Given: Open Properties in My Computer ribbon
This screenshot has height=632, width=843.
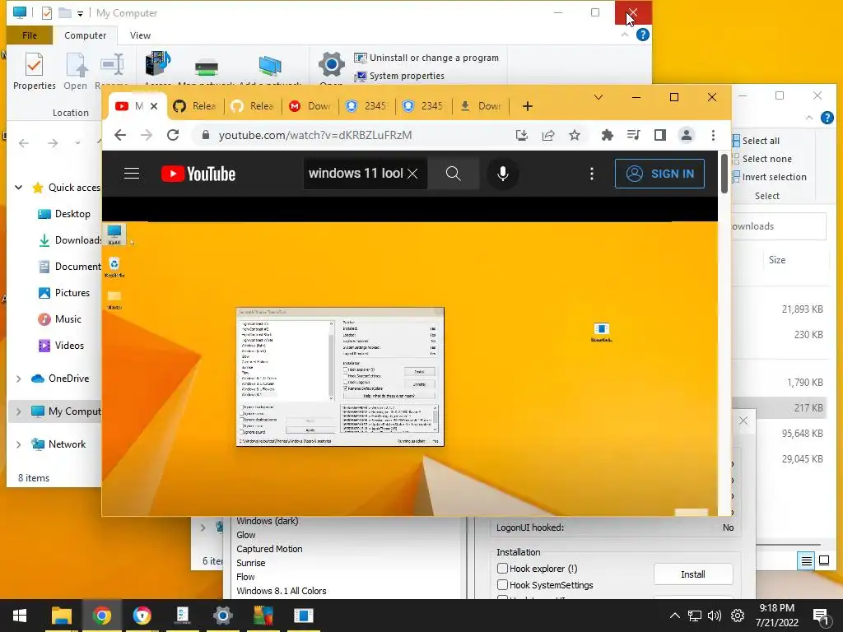Looking at the screenshot, I should pyautogui.click(x=34, y=71).
